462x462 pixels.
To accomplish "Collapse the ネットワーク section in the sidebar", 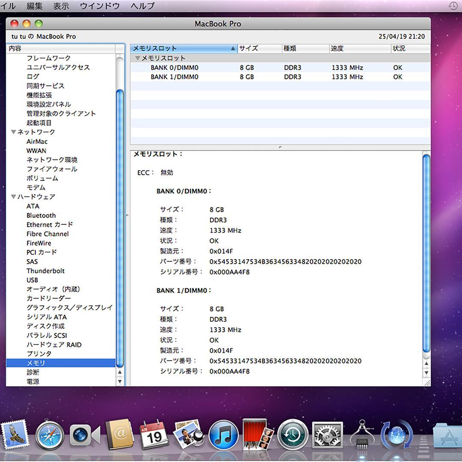I will pos(13,132).
